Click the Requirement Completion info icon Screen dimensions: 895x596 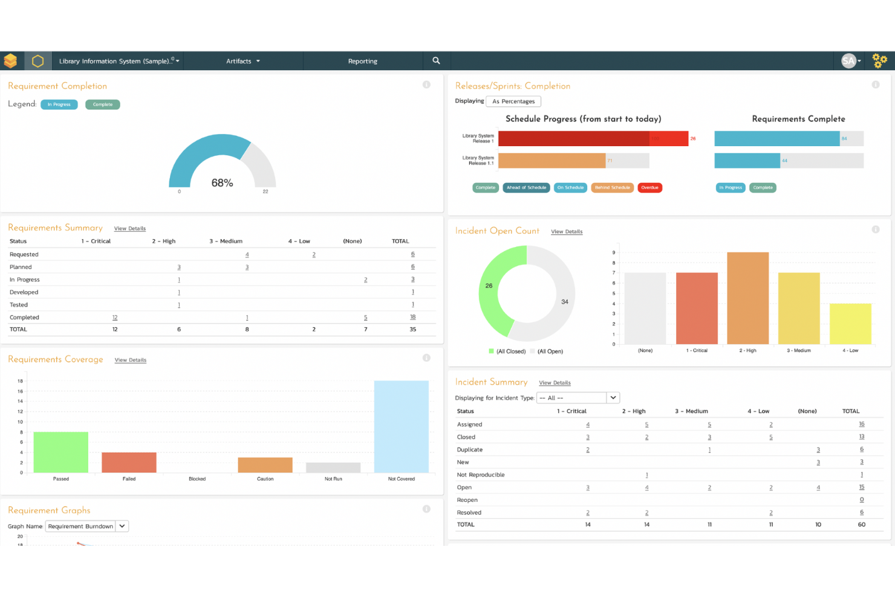pyautogui.click(x=426, y=85)
